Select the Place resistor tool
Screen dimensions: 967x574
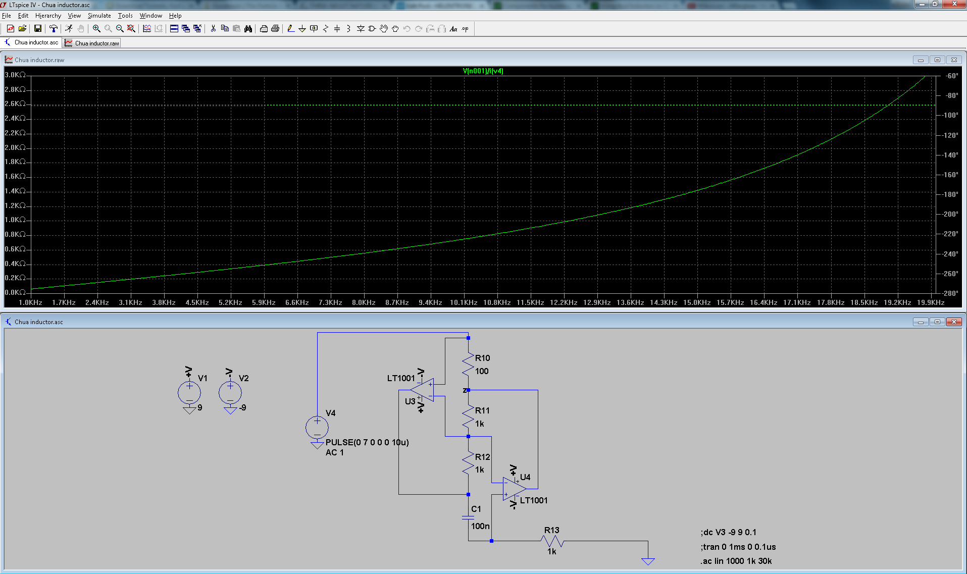[x=325, y=29]
